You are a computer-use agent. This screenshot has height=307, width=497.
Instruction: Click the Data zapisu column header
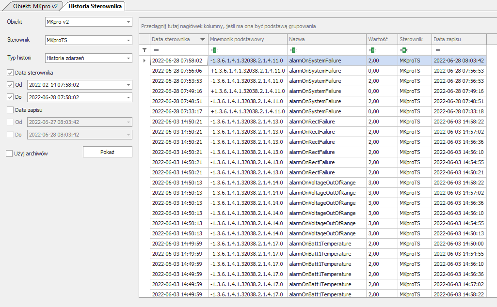(x=459, y=40)
